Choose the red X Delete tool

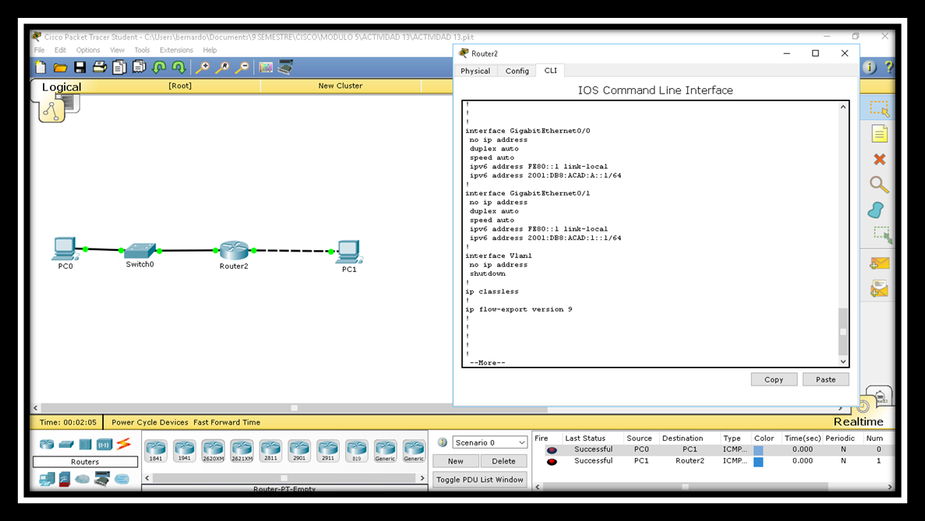click(x=880, y=159)
